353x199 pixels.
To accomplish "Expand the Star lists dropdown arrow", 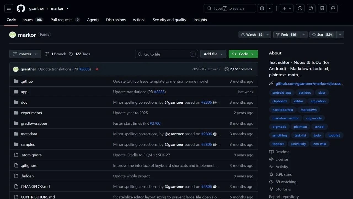I will 340,35.
